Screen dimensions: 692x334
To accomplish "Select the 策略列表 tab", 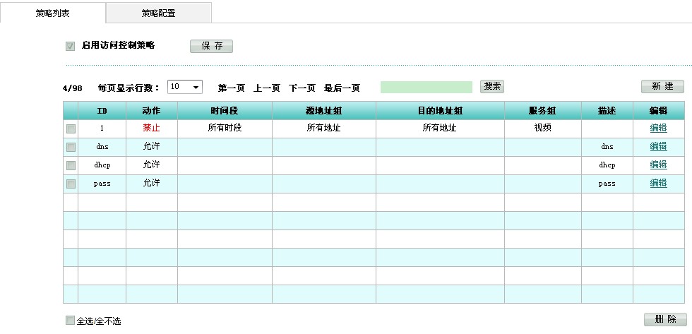I will pyautogui.click(x=53, y=13).
